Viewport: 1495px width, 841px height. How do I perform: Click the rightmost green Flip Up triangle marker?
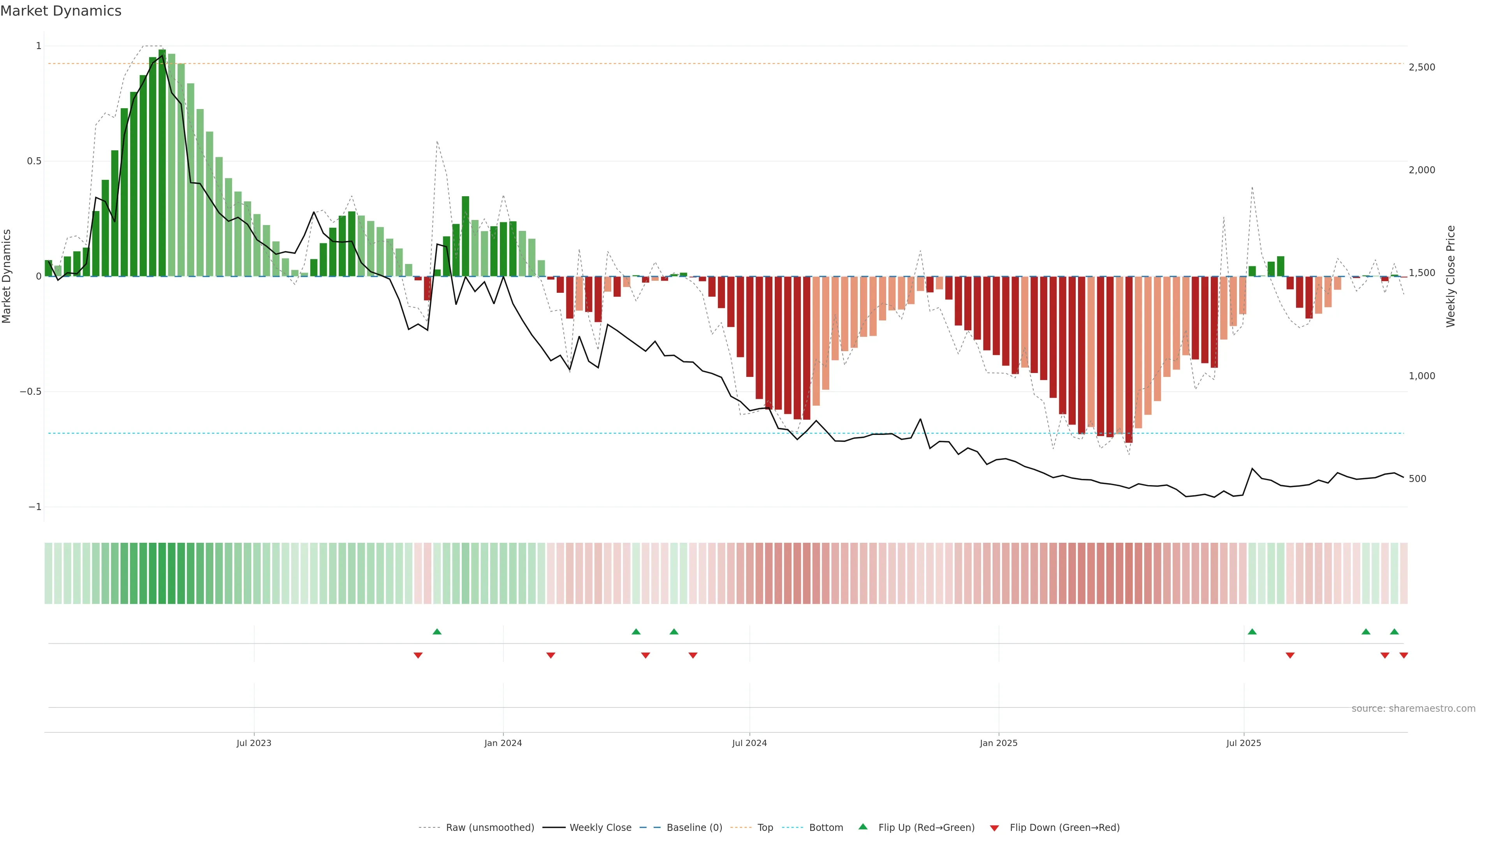[x=1394, y=632]
